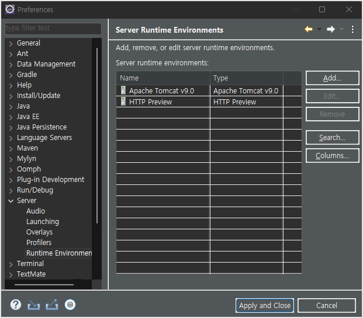Click the Add... button
This screenshot has height=318, width=363.
[x=332, y=78]
